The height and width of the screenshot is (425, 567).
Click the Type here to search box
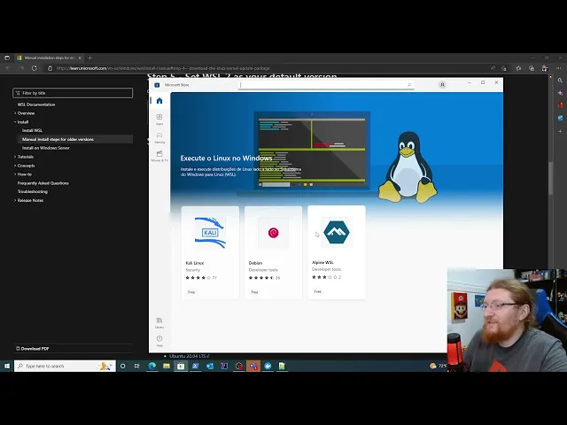[x=65, y=366]
